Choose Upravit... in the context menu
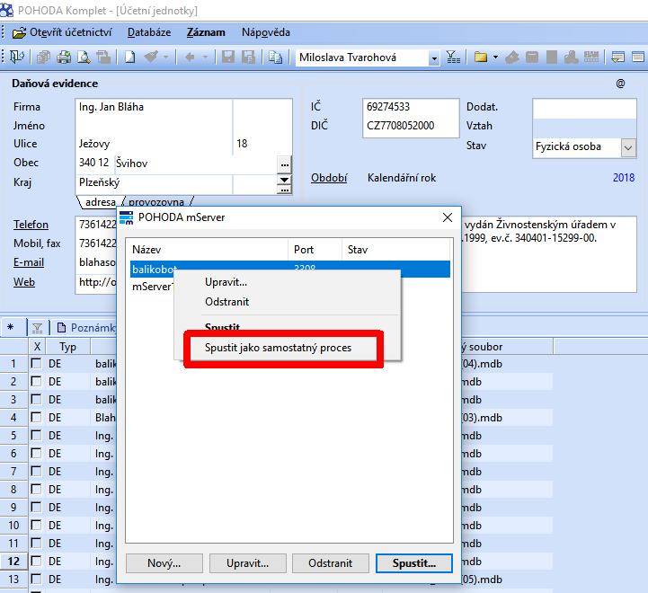648x593 pixels. pos(288,282)
